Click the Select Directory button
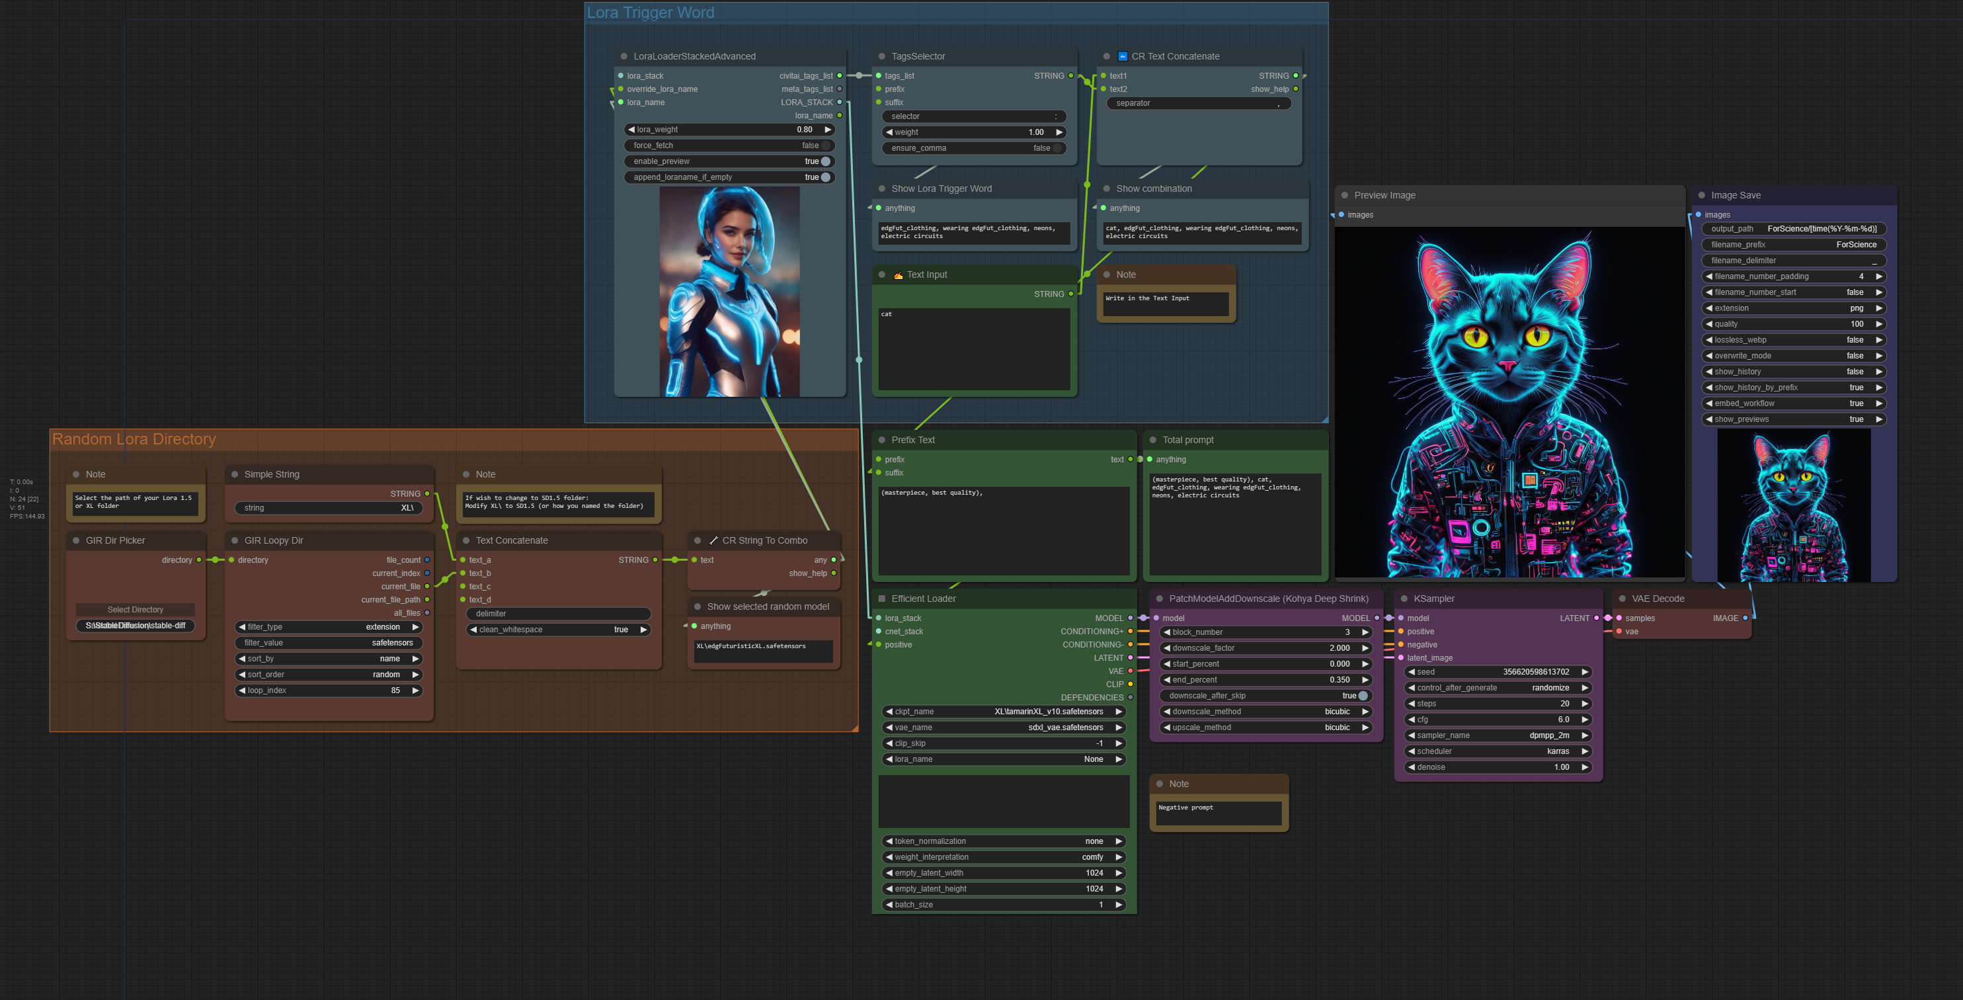1963x1000 pixels. [x=136, y=610]
